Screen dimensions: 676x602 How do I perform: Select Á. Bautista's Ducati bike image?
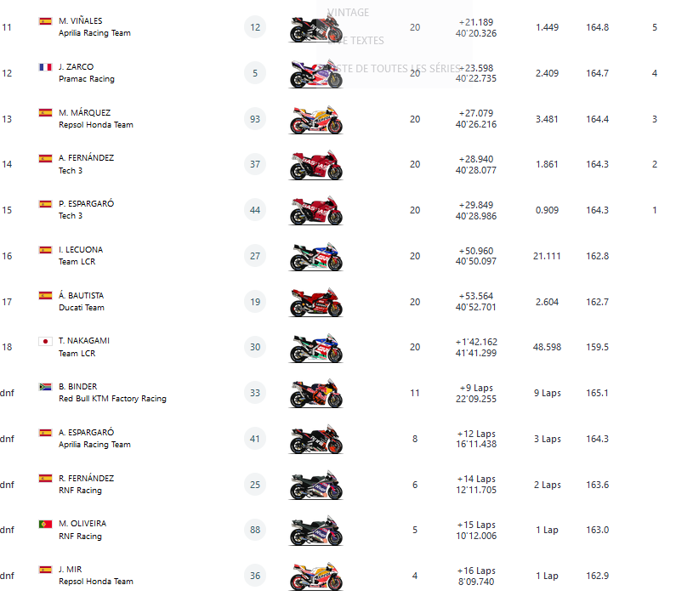tap(315, 302)
